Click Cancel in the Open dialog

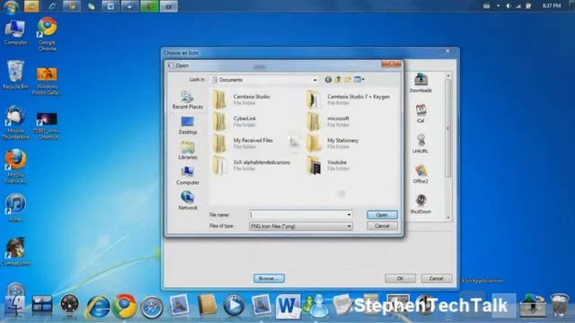382,226
